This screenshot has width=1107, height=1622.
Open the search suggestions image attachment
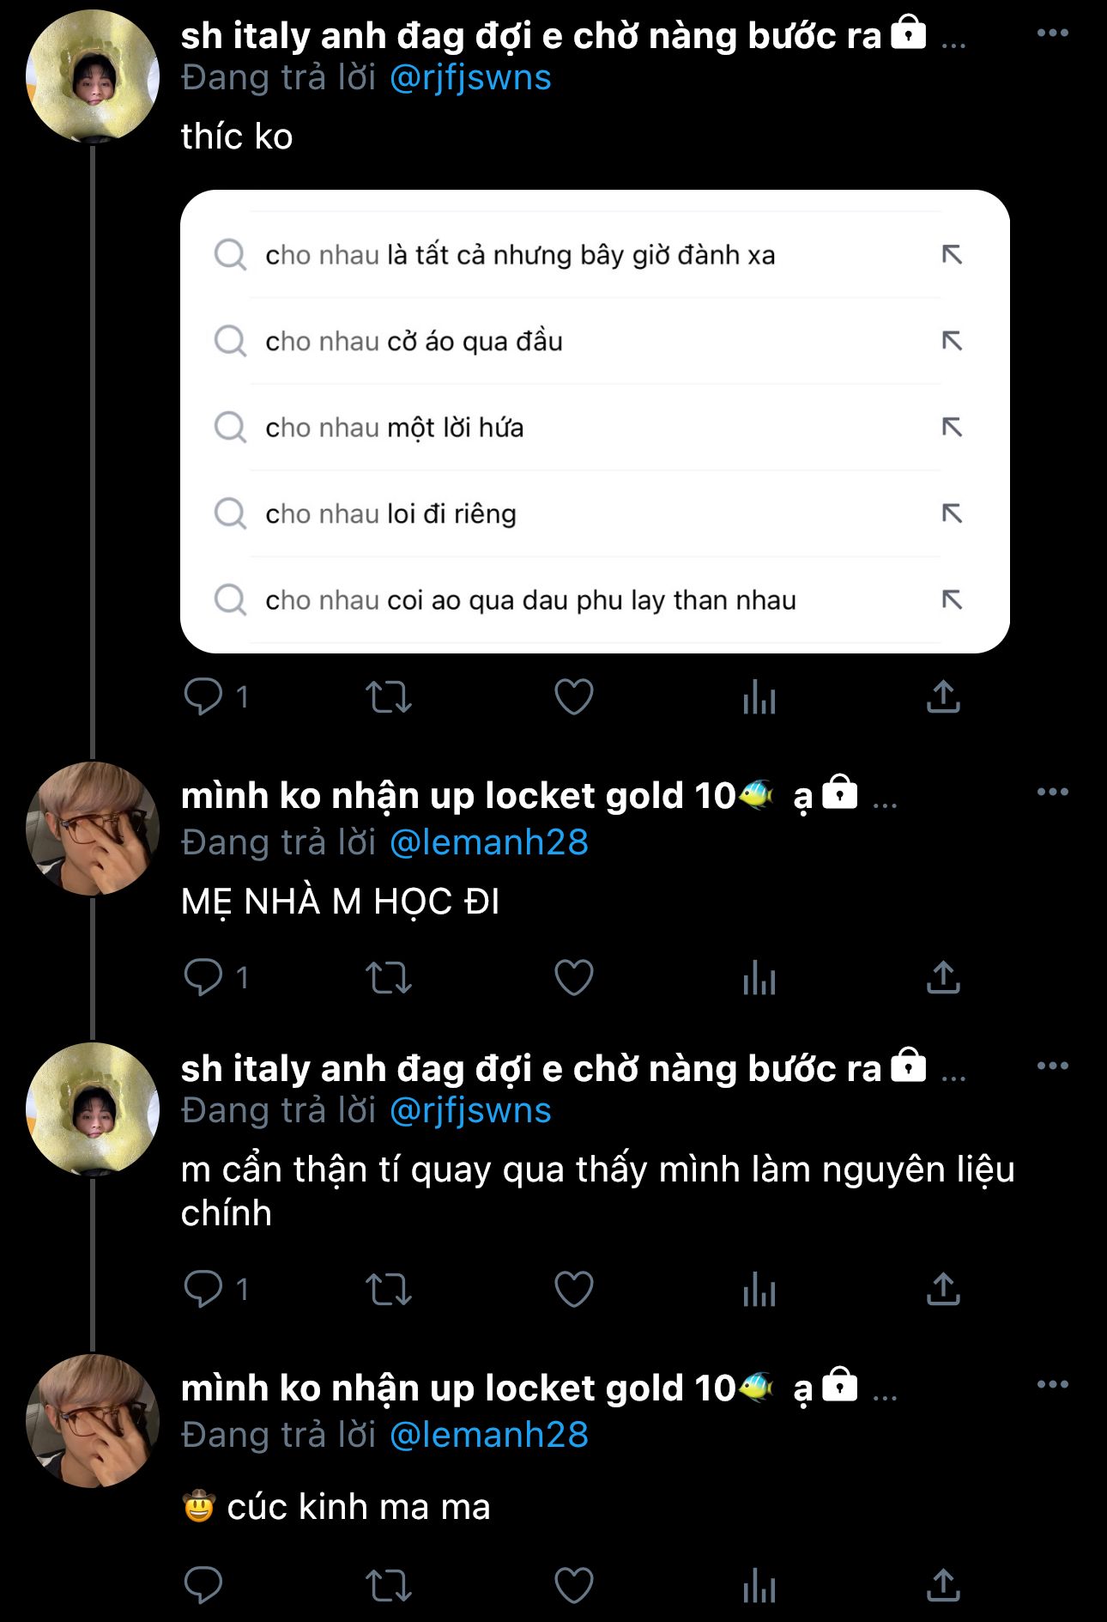coord(594,422)
